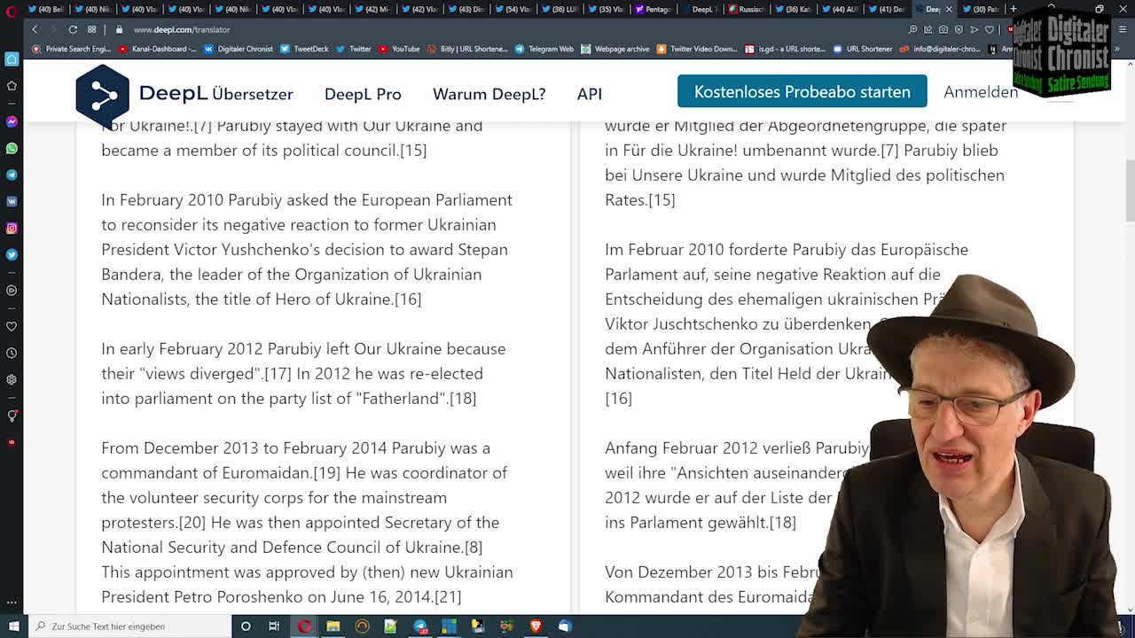Open Bitly URL Shortener bookmark
Image resolution: width=1135 pixels, height=638 pixels.
click(468, 49)
